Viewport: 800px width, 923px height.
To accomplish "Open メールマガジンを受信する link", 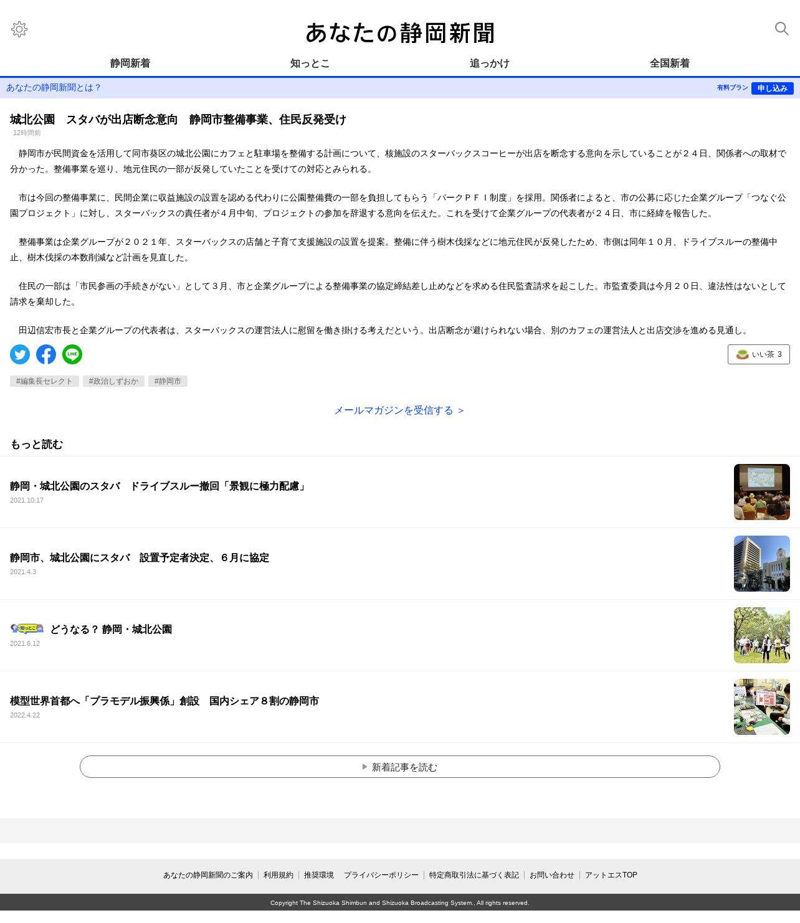I will pyautogui.click(x=399, y=410).
